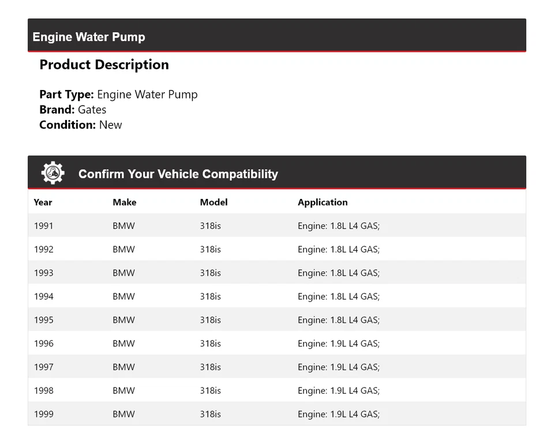
Task: Click the 1992 year cell
Action: pyautogui.click(x=43, y=250)
